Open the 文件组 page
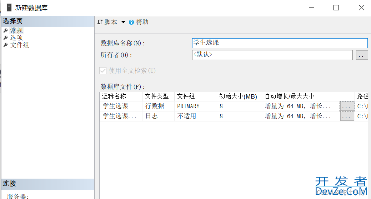Image resolution: width=371 pixels, height=199 pixels. (20, 45)
